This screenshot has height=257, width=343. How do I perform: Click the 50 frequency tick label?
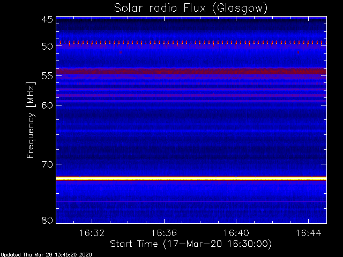click(47, 46)
